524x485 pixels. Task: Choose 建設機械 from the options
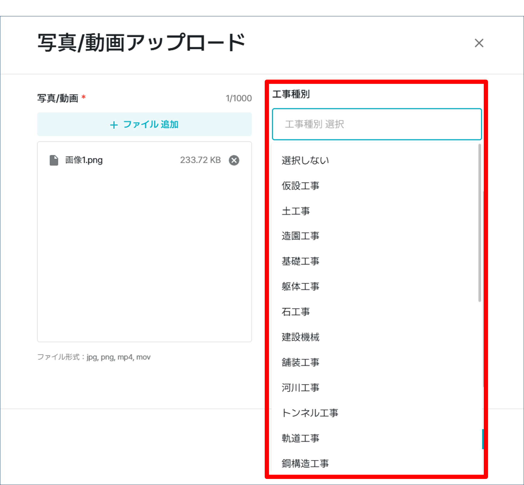(300, 337)
